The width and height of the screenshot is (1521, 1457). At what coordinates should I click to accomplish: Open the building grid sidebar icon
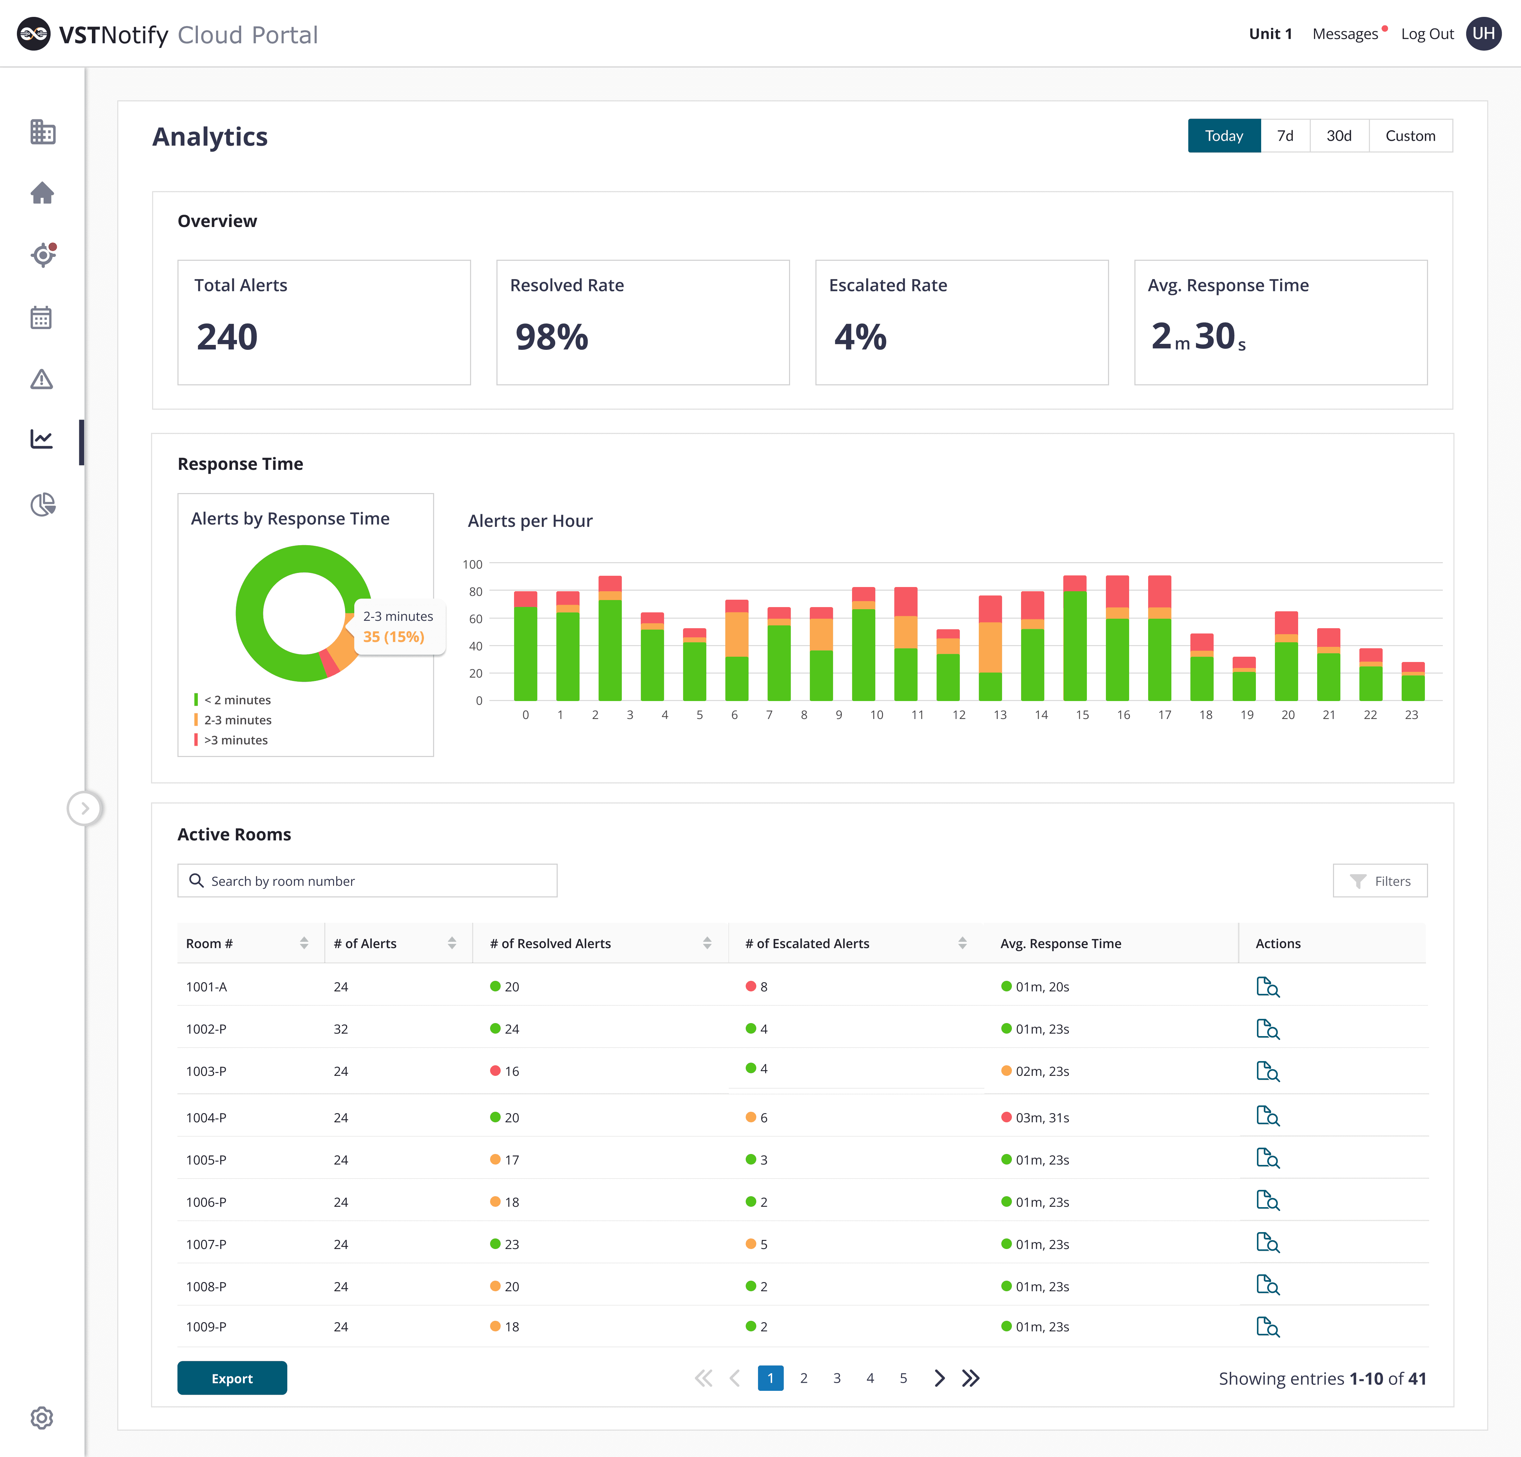pyautogui.click(x=43, y=132)
